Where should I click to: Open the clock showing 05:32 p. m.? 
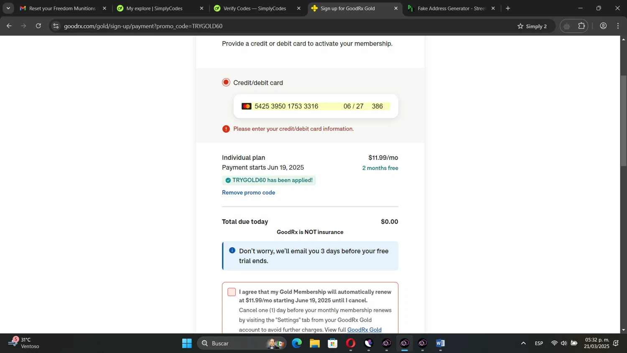597,343
